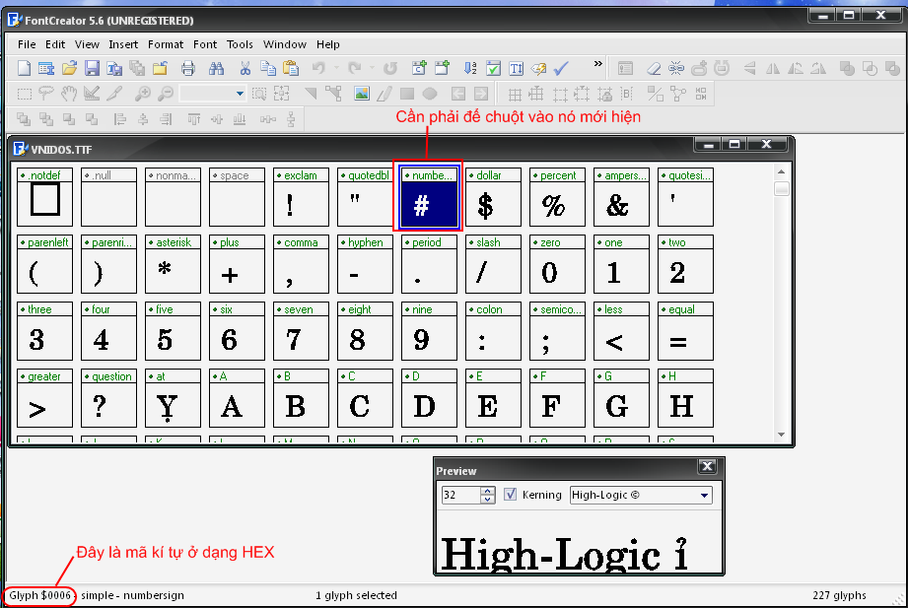Select the percent glyph cell
The width and height of the screenshot is (908, 608).
(557, 197)
